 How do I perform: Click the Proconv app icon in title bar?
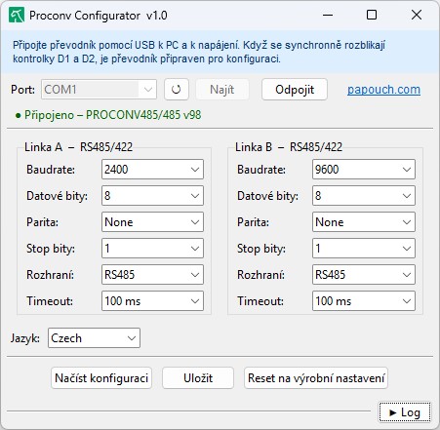[x=17, y=16]
